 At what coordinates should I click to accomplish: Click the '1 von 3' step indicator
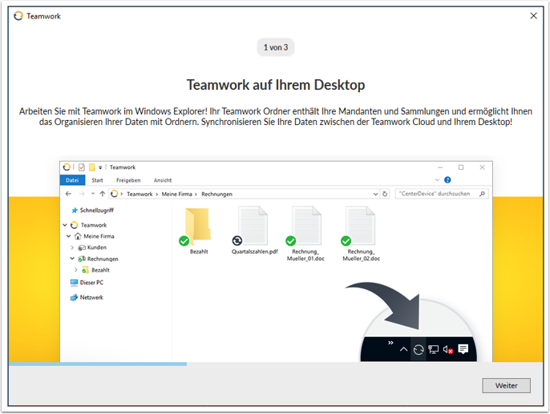tap(276, 47)
